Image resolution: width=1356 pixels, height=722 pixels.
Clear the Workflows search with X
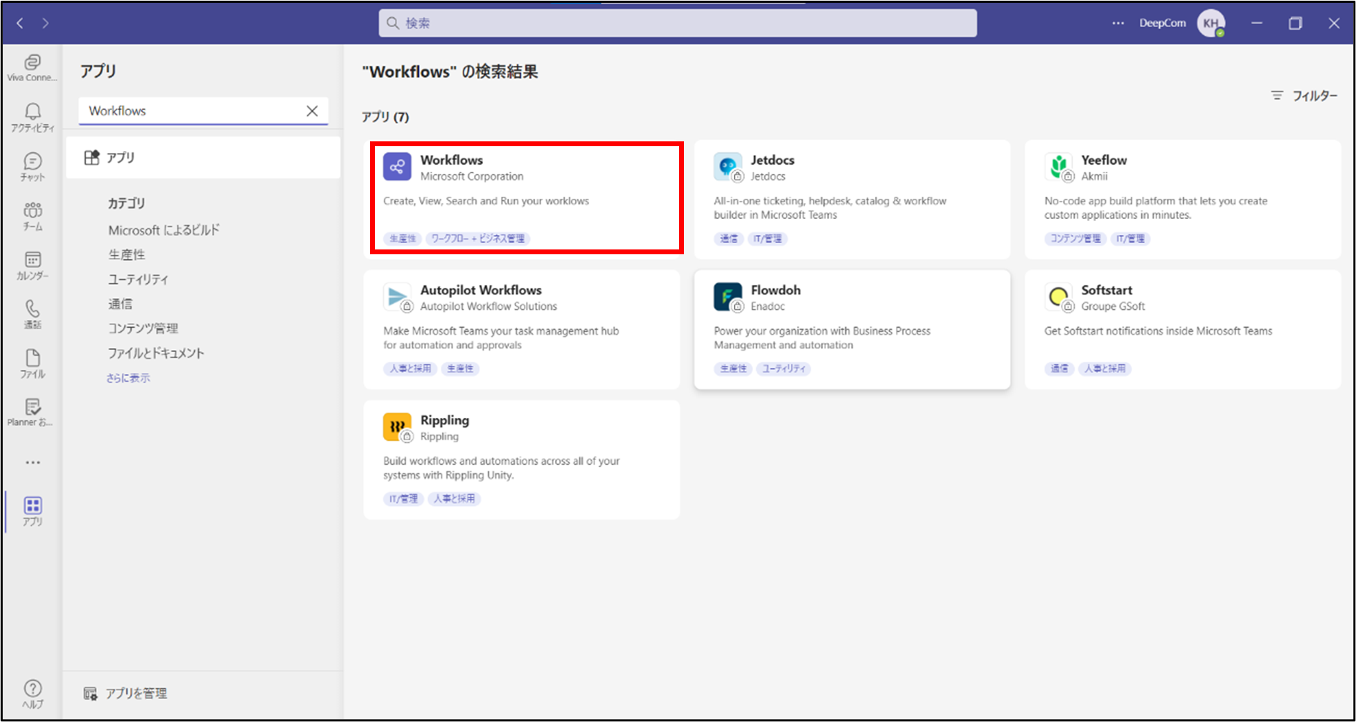312,111
